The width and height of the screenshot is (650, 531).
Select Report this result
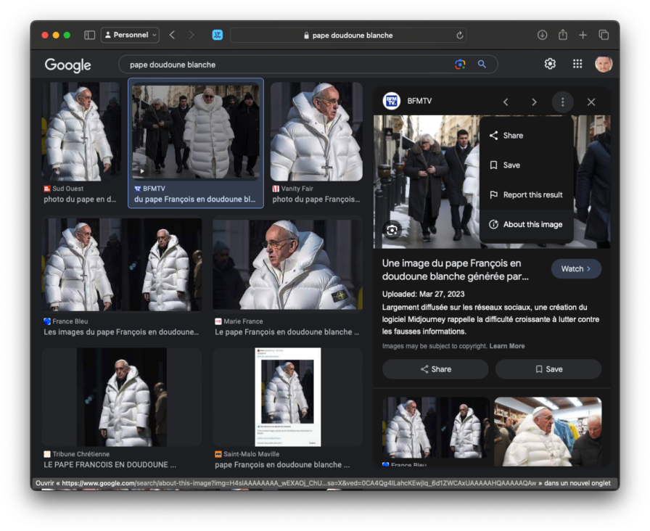(527, 195)
